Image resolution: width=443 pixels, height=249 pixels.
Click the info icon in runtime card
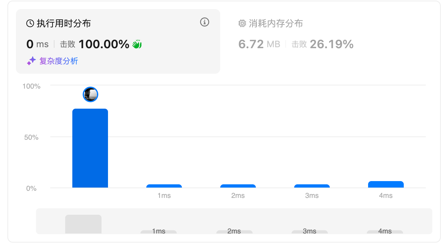click(204, 22)
